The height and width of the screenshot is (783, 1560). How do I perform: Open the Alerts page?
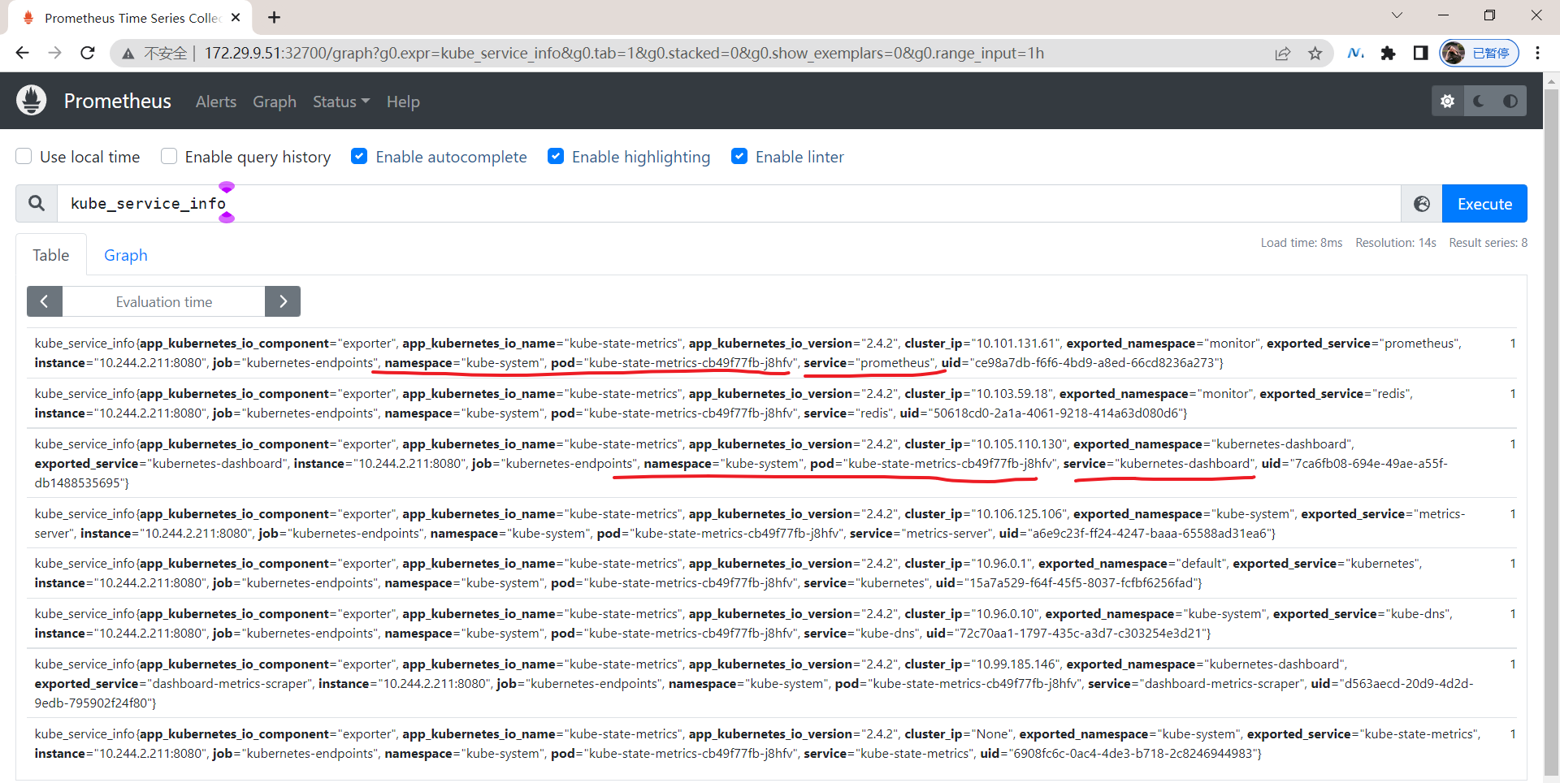click(x=216, y=102)
